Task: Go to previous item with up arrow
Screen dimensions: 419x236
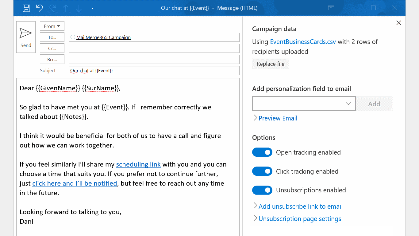Action: pyautogui.click(x=66, y=8)
